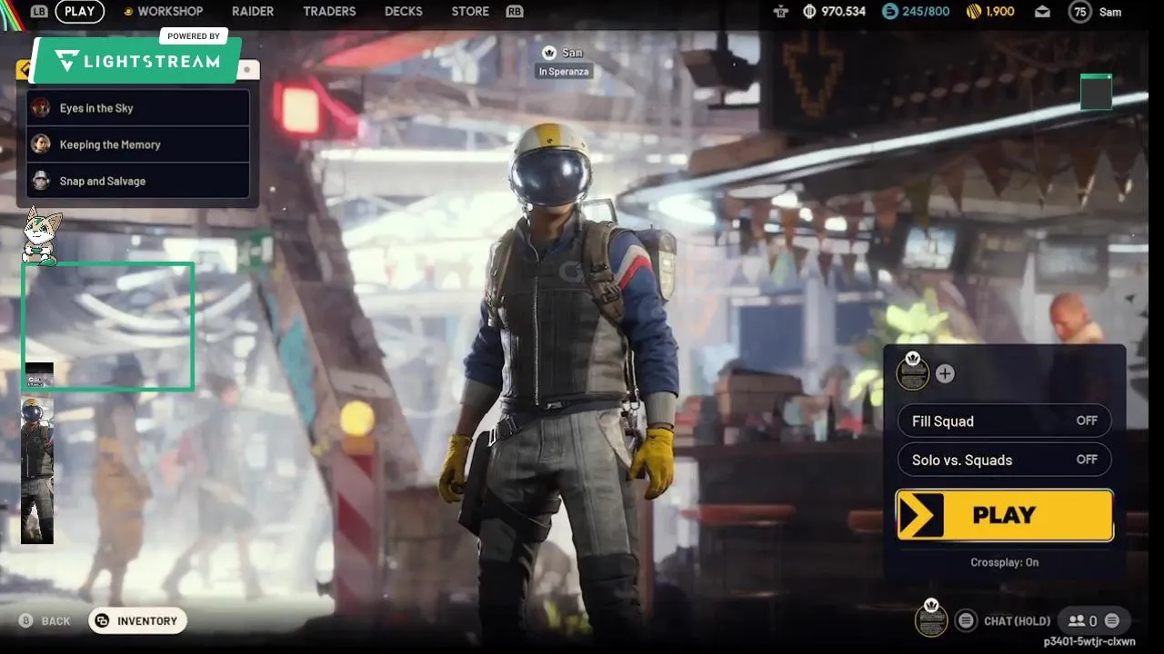Click Snap and Salvage quest giver portrait
Image resolution: width=1164 pixels, height=654 pixels.
41,181
